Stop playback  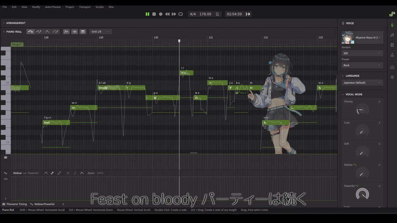(154, 14)
